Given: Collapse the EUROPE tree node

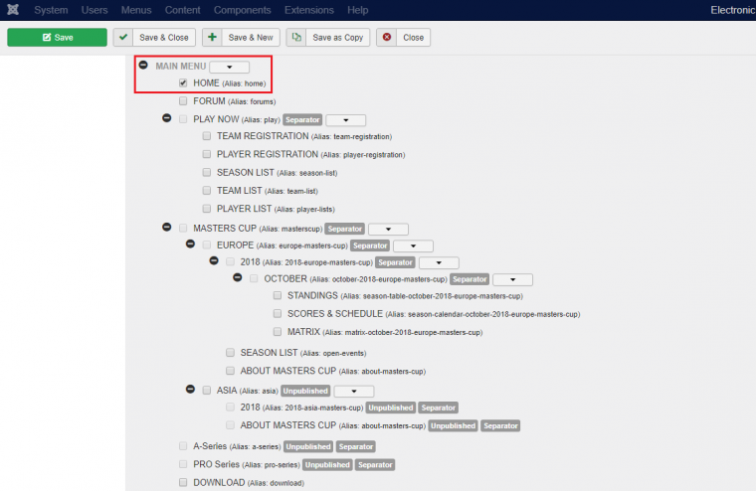Looking at the screenshot, I should 190,244.
